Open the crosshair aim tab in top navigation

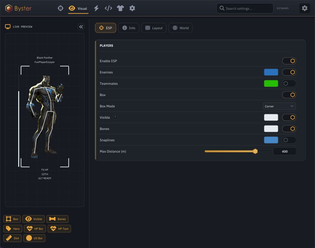pyautogui.click(x=60, y=8)
